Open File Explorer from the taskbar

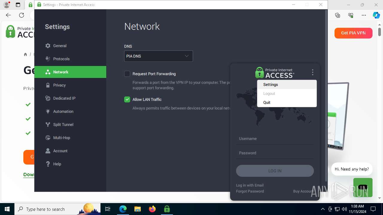coord(138,209)
